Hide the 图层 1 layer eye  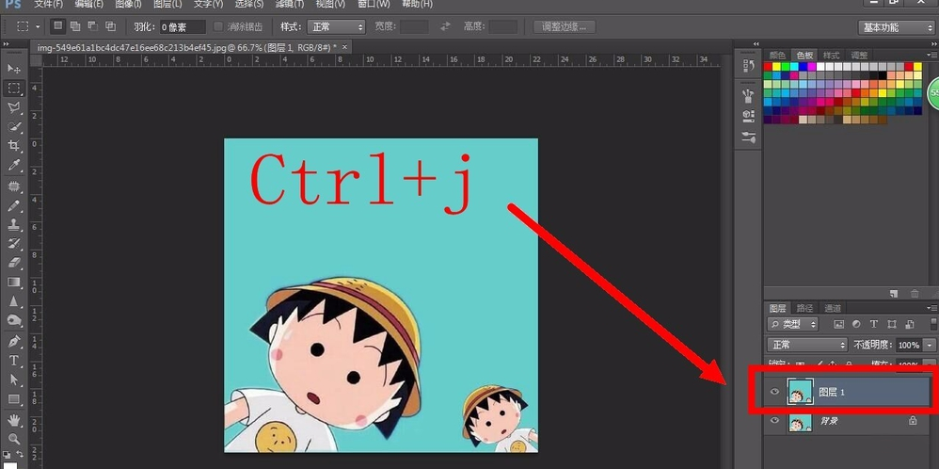[x=775, y=392]
